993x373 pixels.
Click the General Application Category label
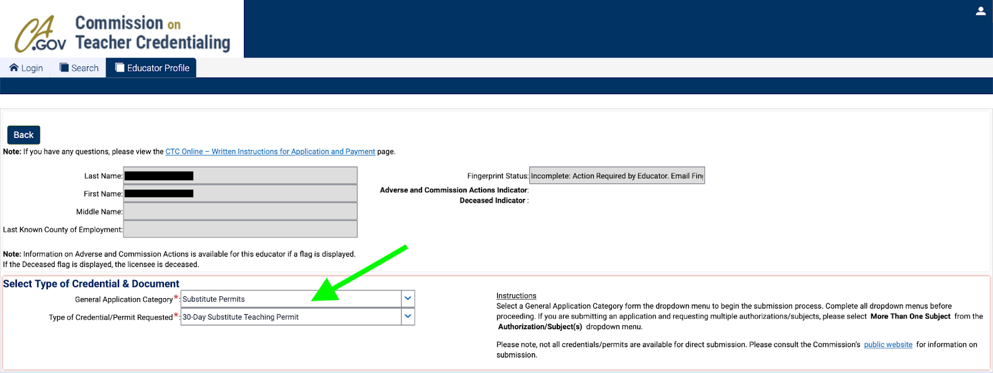click(x=124, y=299)
